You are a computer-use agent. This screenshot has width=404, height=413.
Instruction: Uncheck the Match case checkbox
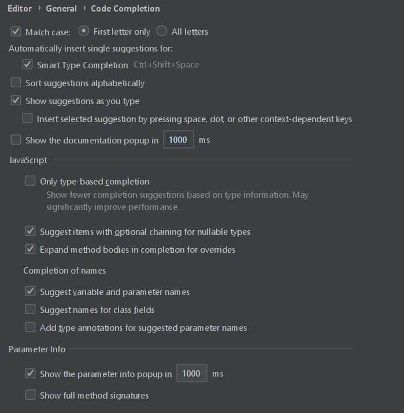[16, 32]
